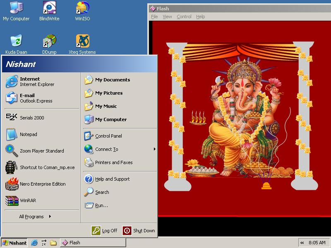
Task: Open the Help menu in Flash window
Action: click(201, 17)
